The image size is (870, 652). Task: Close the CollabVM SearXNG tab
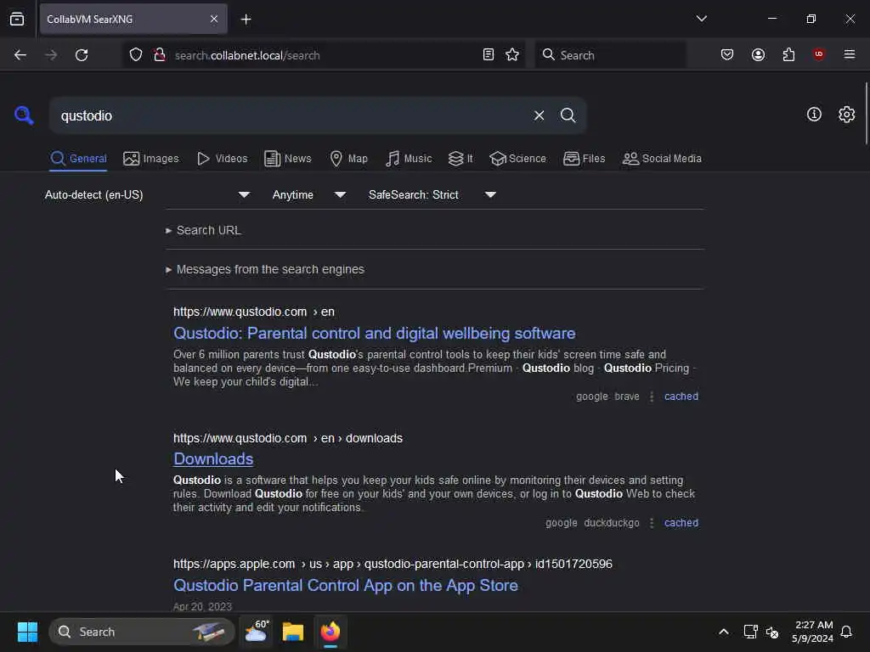pyautogui.click(x=214, y=19)
